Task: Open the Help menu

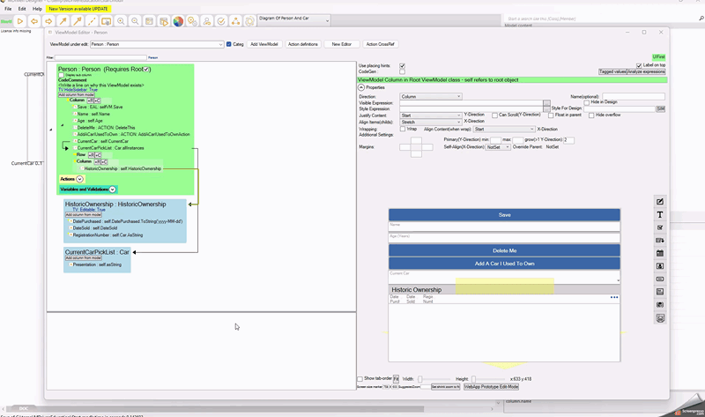Action: click(37, 9)
